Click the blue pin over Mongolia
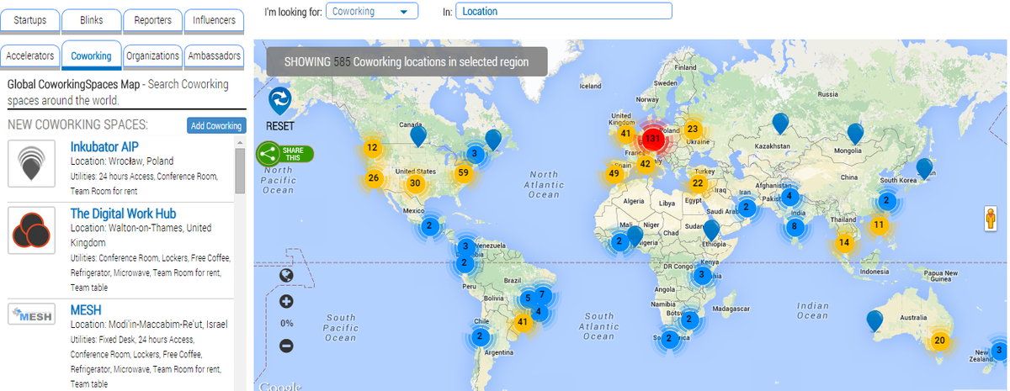 [x=855, y=134]
